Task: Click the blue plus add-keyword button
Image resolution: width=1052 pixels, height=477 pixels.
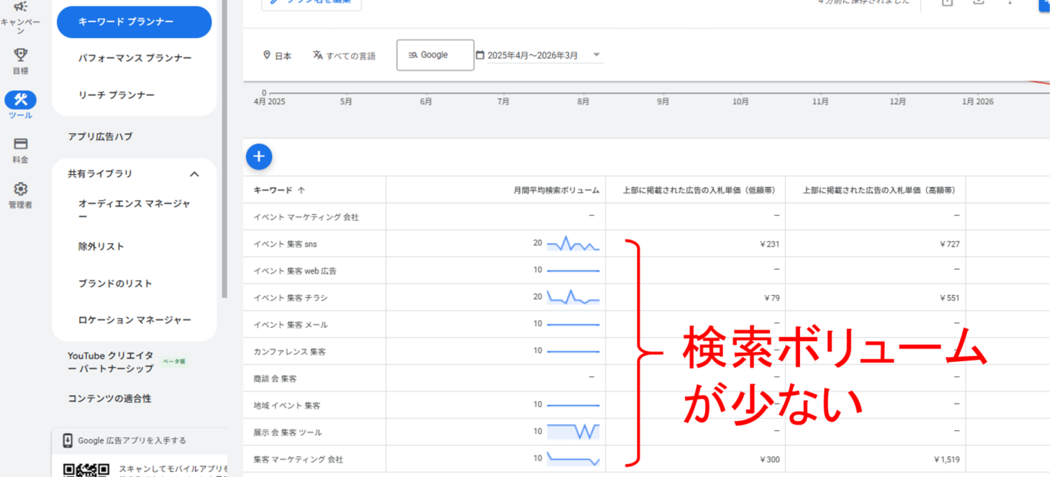Action: (259, 156)
